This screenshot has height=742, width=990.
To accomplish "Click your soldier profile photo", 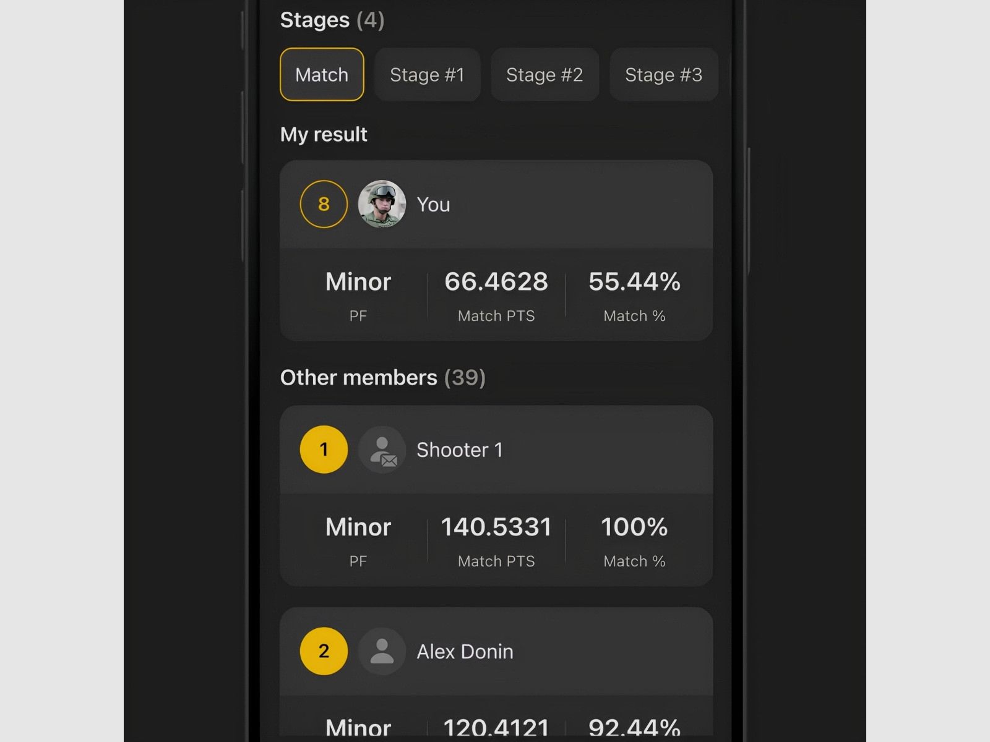I will pyautogui.click(x=382, y=204).
